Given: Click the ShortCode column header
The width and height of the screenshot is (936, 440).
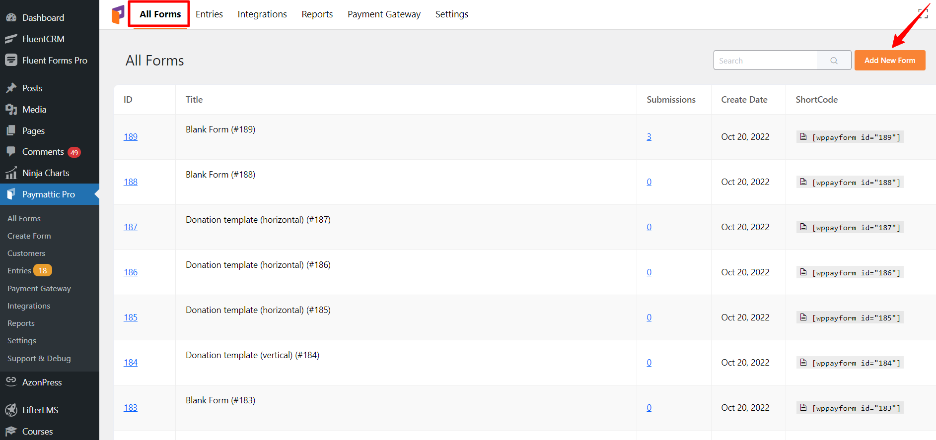Looking at the screenshot, I should tap(816, 100).
